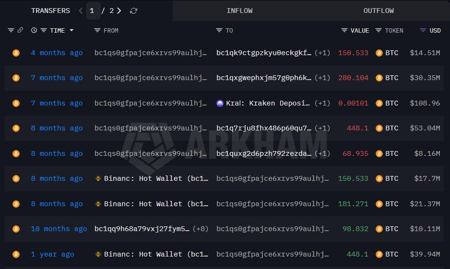Open Kraken Deposit entity label
Image resolution: width=450 pixels, height=269 pixels.
(268, 103)
